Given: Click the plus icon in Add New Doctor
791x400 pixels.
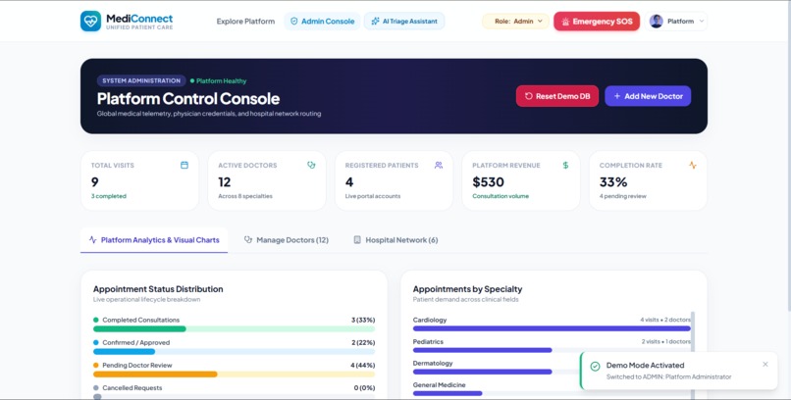Looking at the screenshot, I should click(617, 96).
